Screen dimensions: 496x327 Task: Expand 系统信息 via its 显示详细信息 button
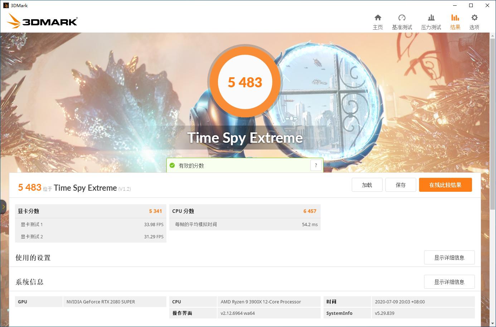coord(449,282)
